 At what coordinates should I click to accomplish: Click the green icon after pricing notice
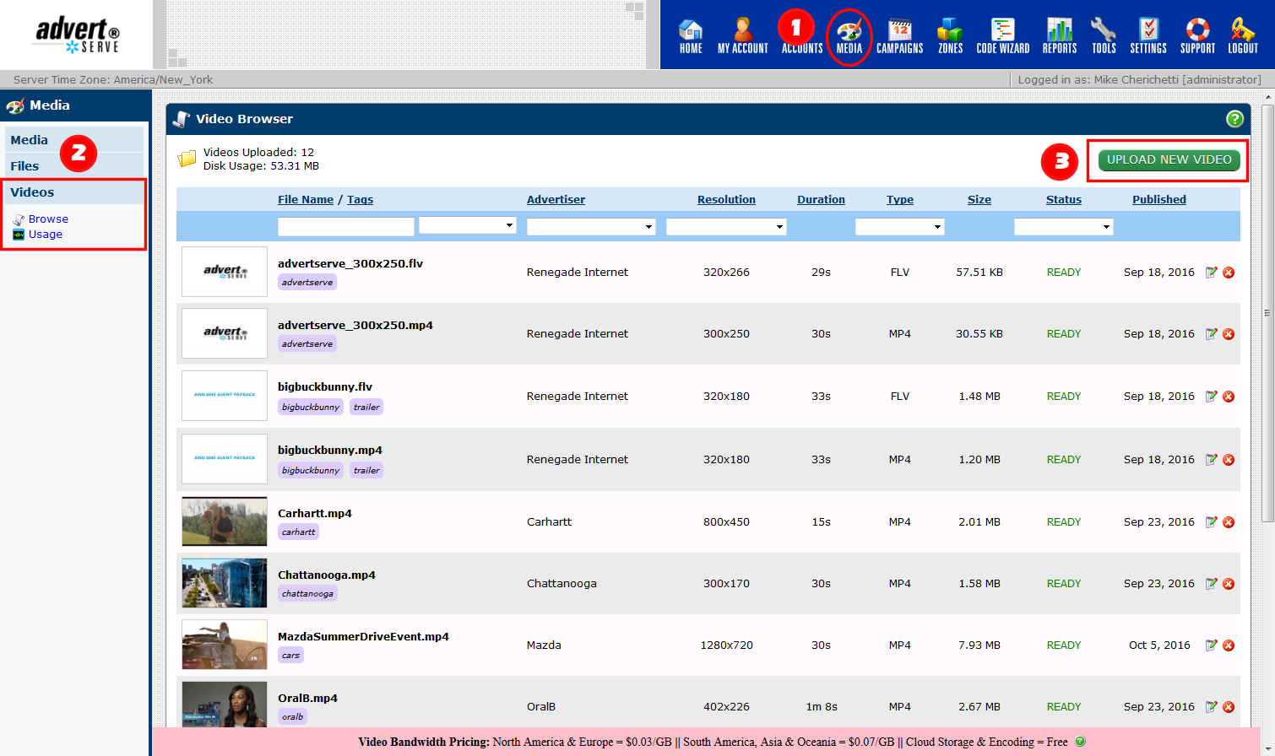[x=1079, y=742]
